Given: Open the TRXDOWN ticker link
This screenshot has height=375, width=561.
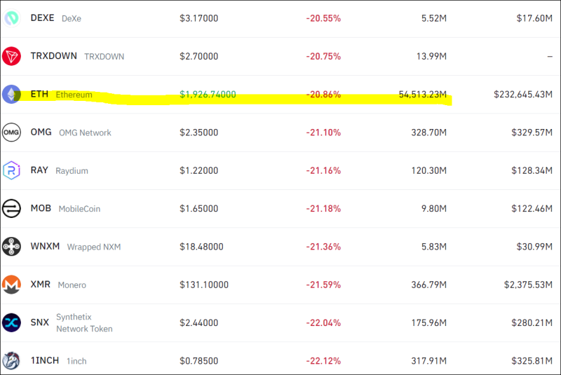Looking at the screenshot, I should tap(54, 56).
